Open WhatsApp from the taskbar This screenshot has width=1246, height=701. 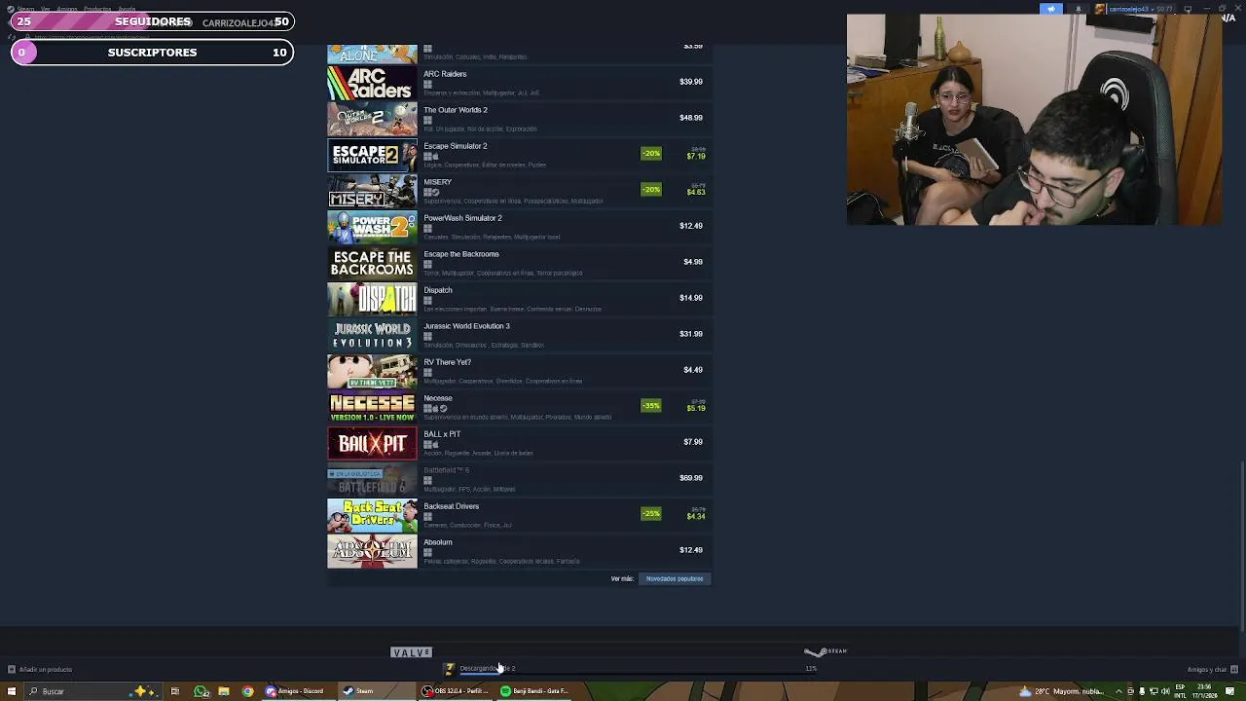click(201, 691)
